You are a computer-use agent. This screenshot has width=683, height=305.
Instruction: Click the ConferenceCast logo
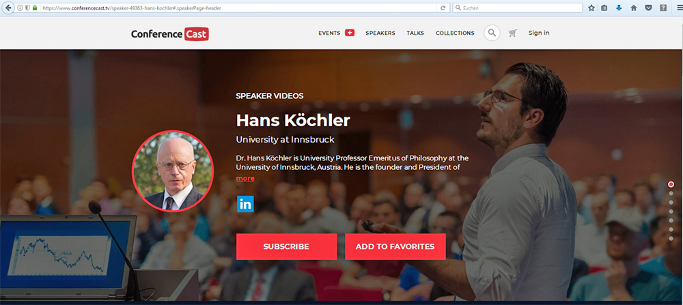170,34
